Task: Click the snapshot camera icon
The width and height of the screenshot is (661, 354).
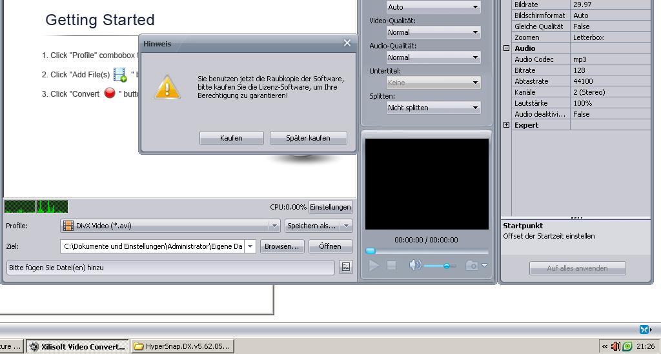Action: [x=472, y=266]
